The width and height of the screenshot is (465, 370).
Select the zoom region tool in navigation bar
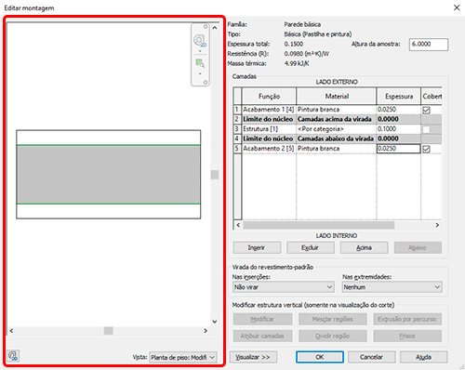[x=200, y=63]
